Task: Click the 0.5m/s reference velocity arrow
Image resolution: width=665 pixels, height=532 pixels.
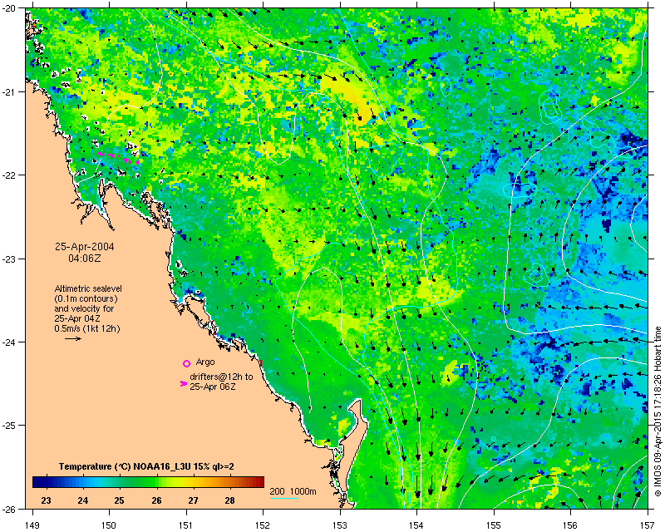Action: pyautogui.click(x=73, y=338)
